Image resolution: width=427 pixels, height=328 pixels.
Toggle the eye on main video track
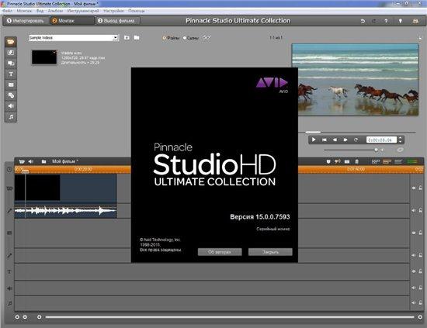click(x=414, y=188)
